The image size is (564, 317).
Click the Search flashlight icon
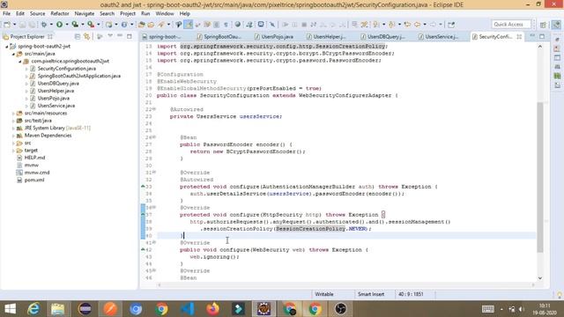point(160,25)
